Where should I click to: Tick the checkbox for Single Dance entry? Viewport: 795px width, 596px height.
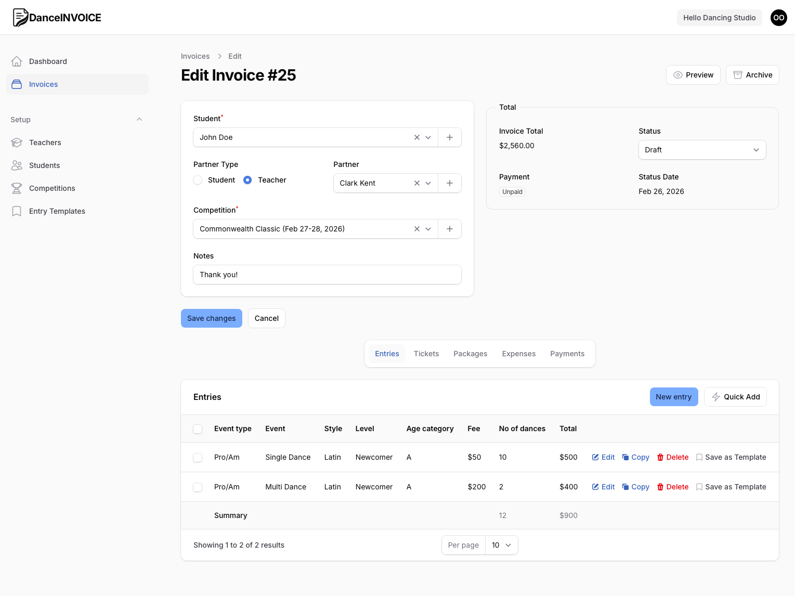click(198, 458)
